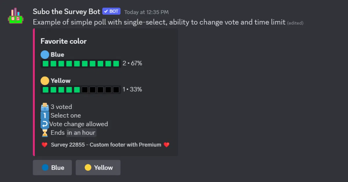
Task: Click the Subo bot avatar icon
Action: pos(15,16)
